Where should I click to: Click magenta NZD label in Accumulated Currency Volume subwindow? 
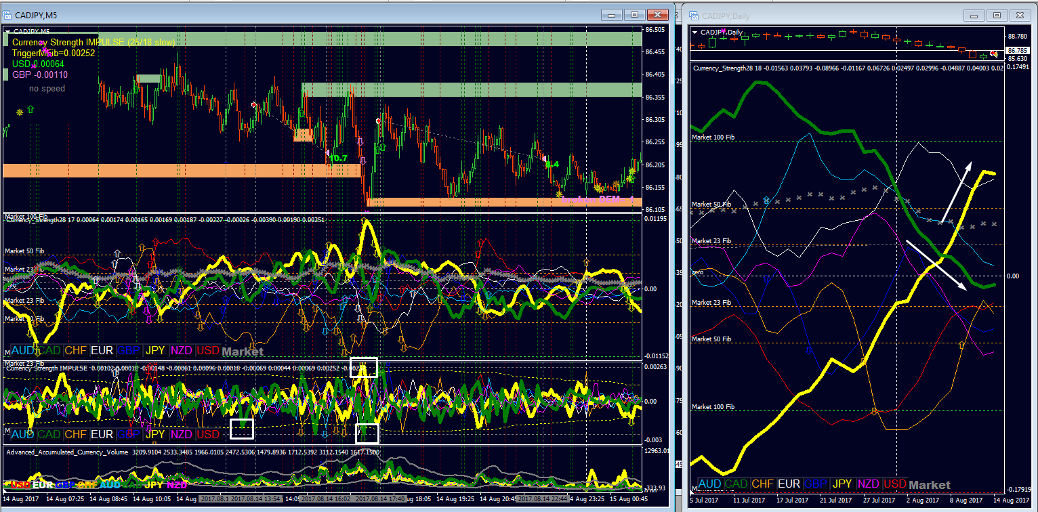177,485
